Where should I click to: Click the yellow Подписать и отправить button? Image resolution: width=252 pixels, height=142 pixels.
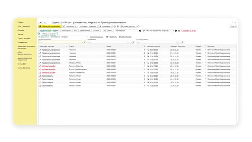[x=50, y=26]
